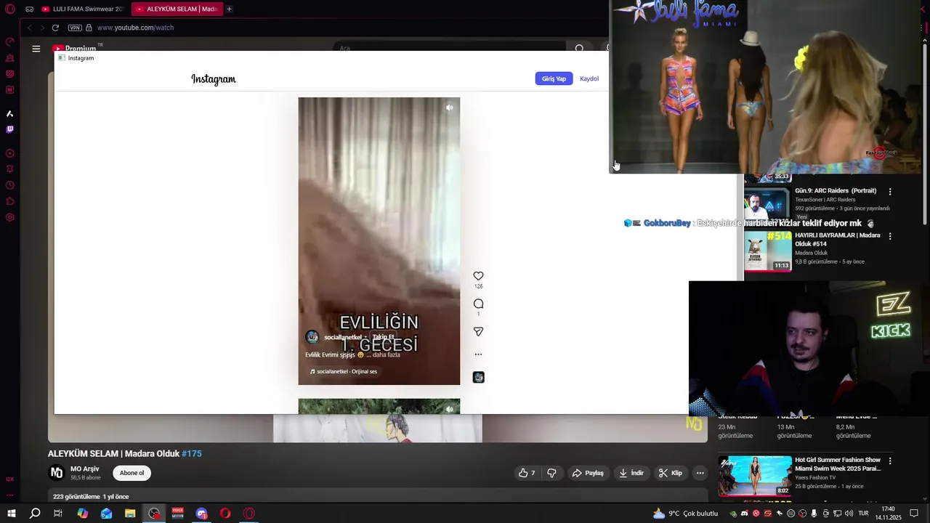This screenshot has height=523, width=930.
Task: Toggle sound on second reel below
Action: pyautogui.click(x=450, y=409)
